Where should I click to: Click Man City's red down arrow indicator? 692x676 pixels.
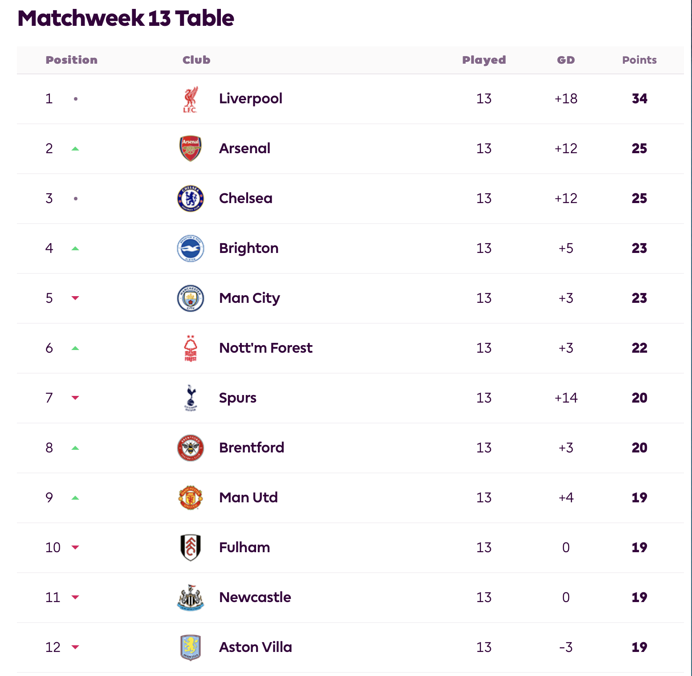pyautogui.click(x=75, y=298)
